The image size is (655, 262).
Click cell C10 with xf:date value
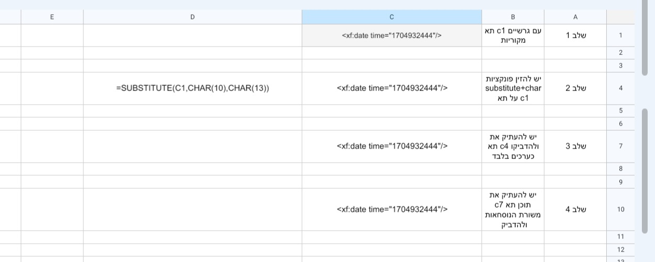[x=392, y=210]
